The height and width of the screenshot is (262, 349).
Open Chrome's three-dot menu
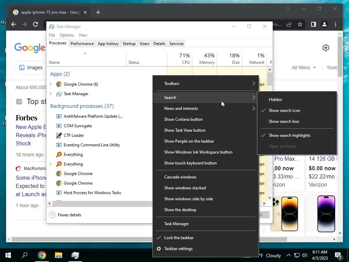(335, 24)
